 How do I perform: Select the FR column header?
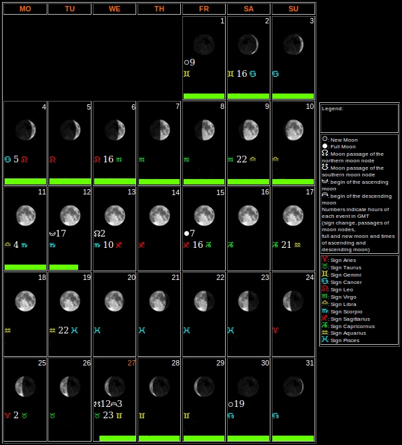[204, 9]
